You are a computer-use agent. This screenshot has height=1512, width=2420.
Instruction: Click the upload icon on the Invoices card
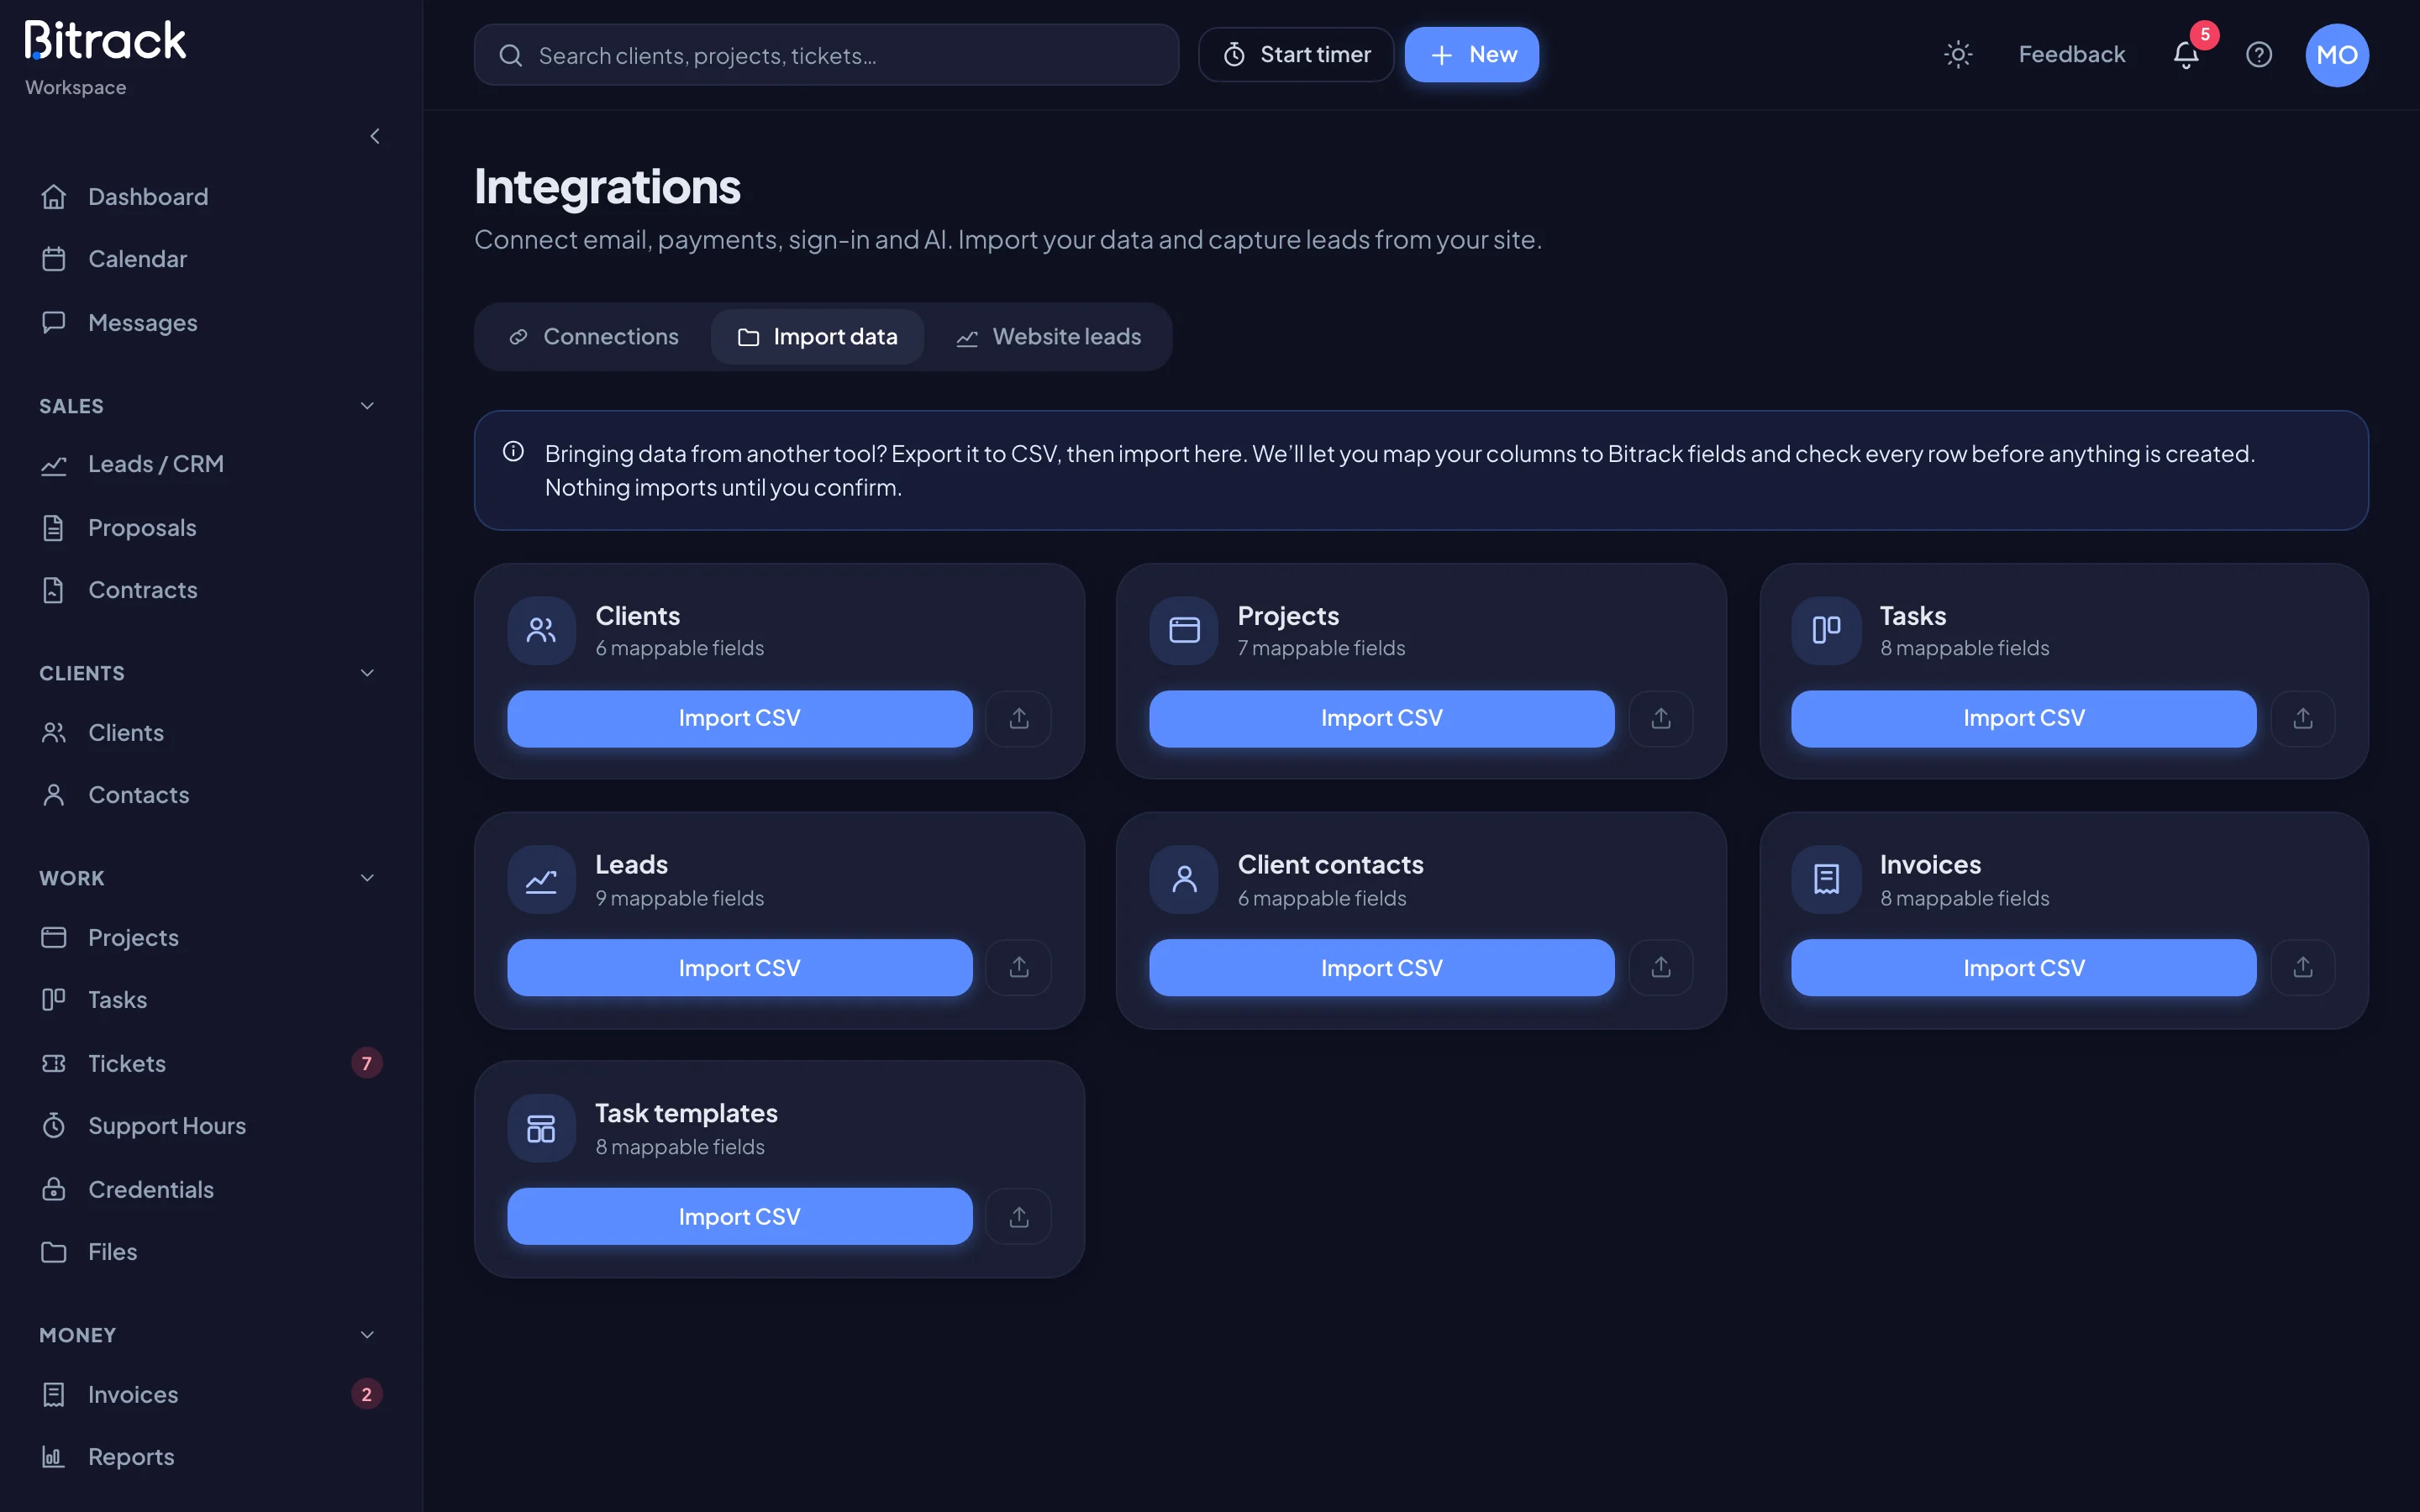pyautogui.click(x=2302, y=967)
